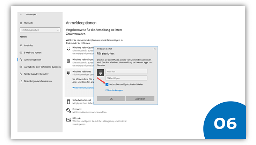Screen dimensions: 256x145
Task: Click the back arrow in Einstellungen
Action: point(21,14)
